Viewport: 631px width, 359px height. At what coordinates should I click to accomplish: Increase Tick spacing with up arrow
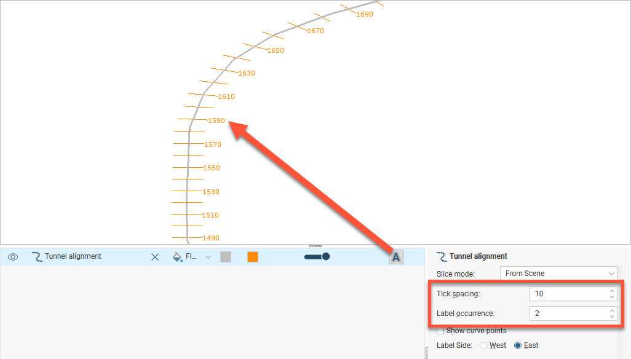click(x=612, y=291)
